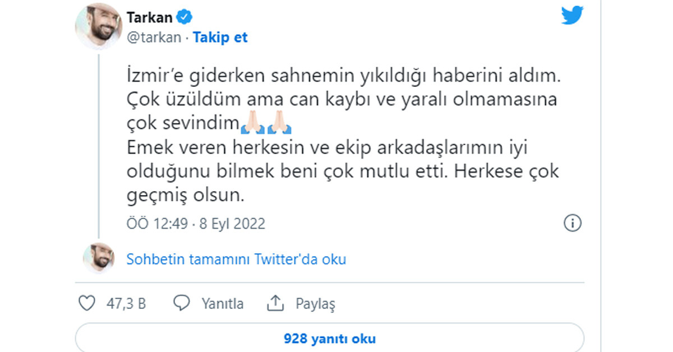Click the heart icon to like the tweet
This screenshot has width=673, height=352.
coord(87,303)
